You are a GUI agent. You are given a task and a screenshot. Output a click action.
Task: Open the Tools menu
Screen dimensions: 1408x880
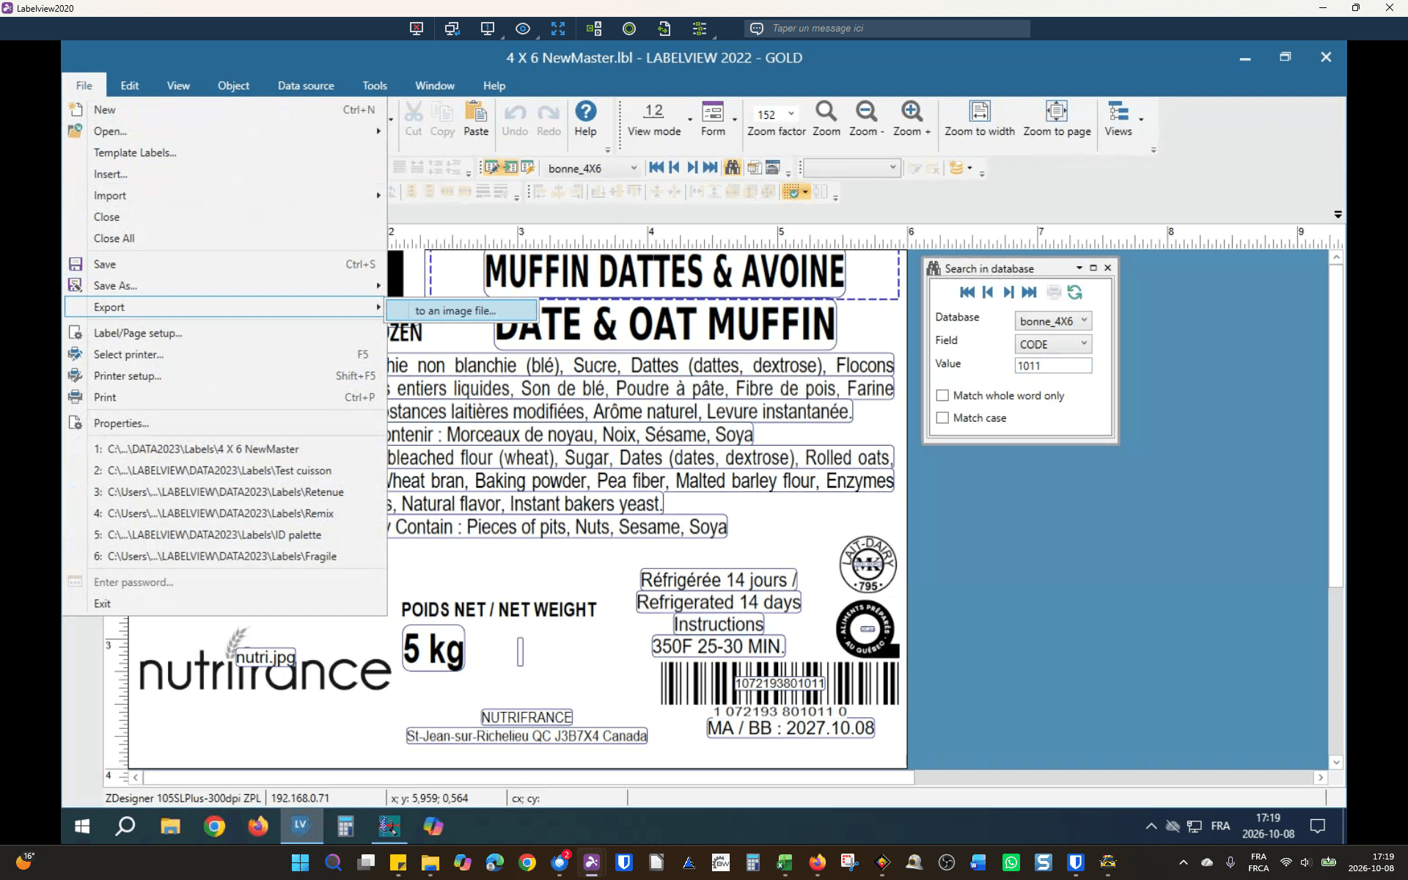click(375, 86)
